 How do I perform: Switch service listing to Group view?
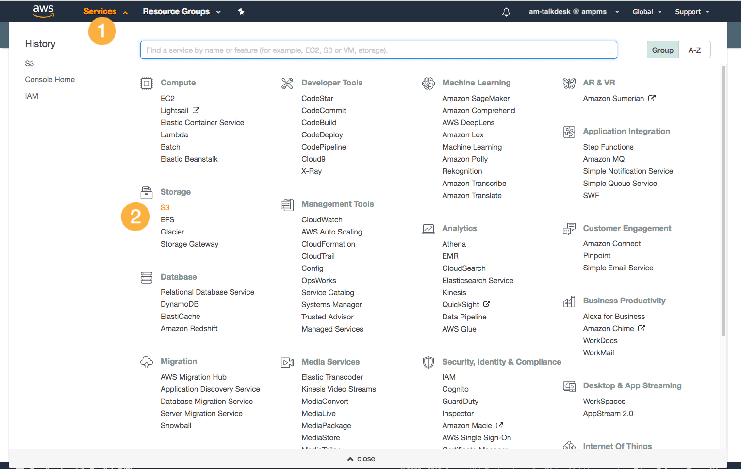(x=662, y=50)
